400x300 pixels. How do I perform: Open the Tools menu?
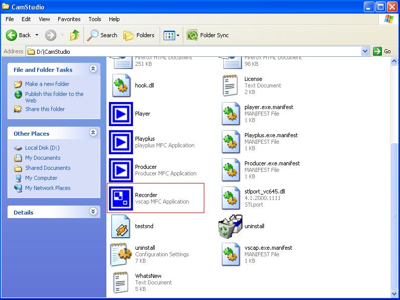(95, 19)
